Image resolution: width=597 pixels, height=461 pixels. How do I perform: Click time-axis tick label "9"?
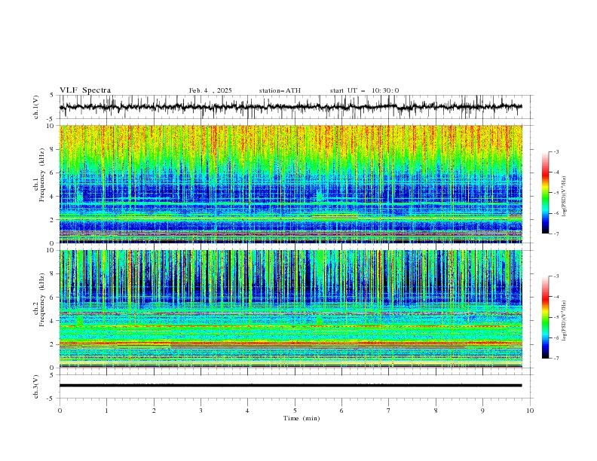482,411
